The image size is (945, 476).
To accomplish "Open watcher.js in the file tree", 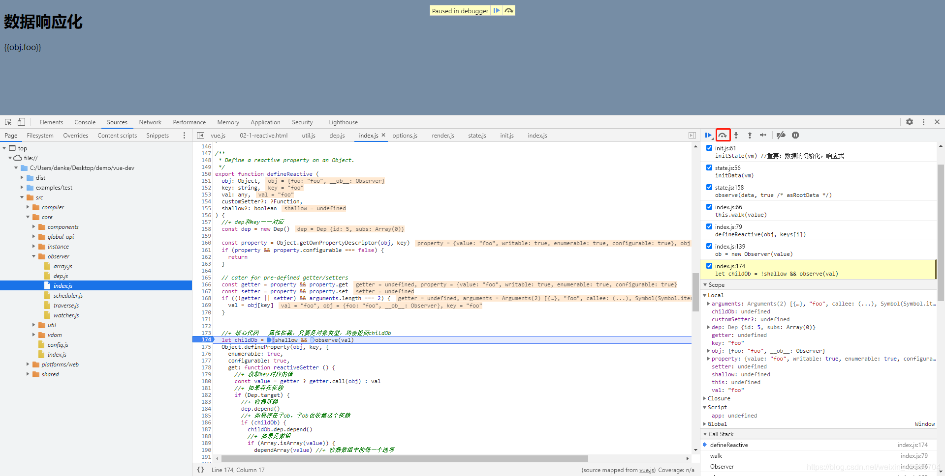I will click(66, 315).
